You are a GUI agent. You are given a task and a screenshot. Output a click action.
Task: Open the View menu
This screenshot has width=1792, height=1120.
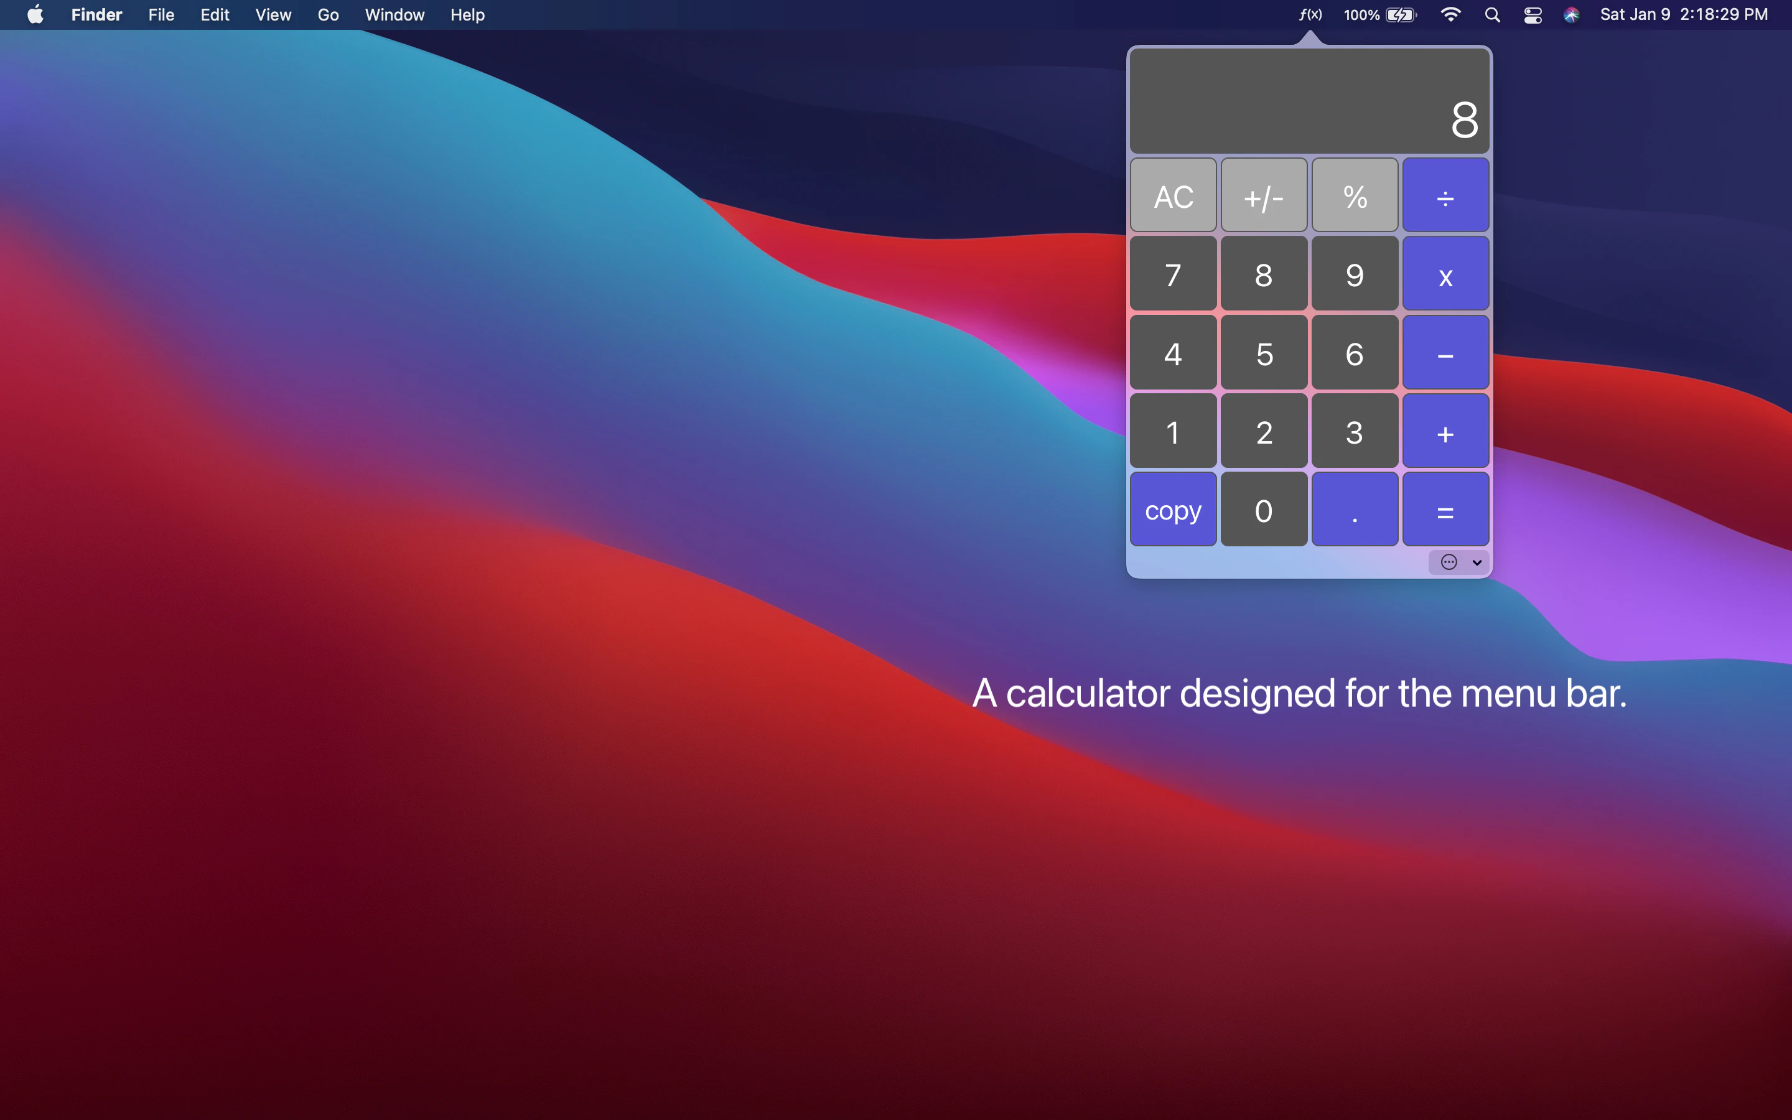273,15
